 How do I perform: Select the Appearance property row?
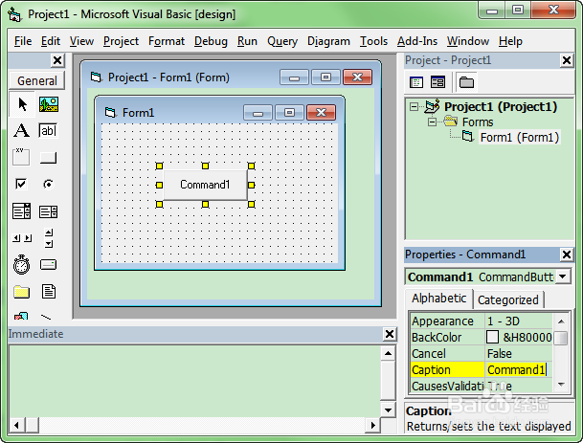tap(482, 321)
